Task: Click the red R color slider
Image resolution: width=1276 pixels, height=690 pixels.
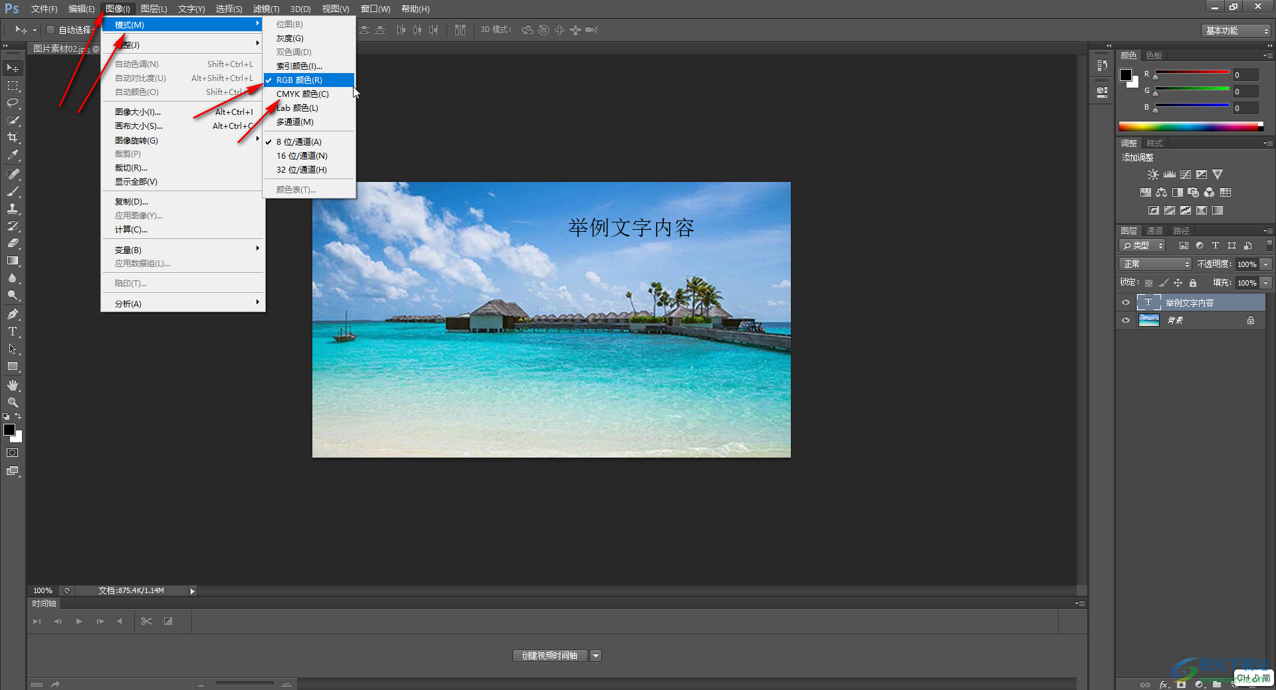Action: 1192,72
